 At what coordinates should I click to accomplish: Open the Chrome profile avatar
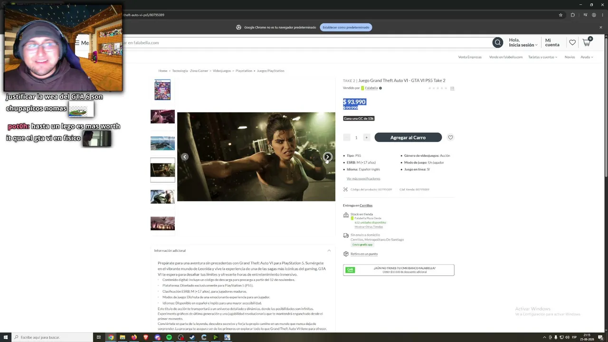[x=594, y=15]
